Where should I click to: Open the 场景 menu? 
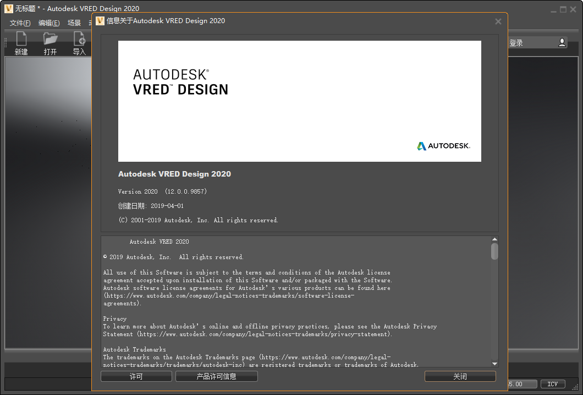74,23
